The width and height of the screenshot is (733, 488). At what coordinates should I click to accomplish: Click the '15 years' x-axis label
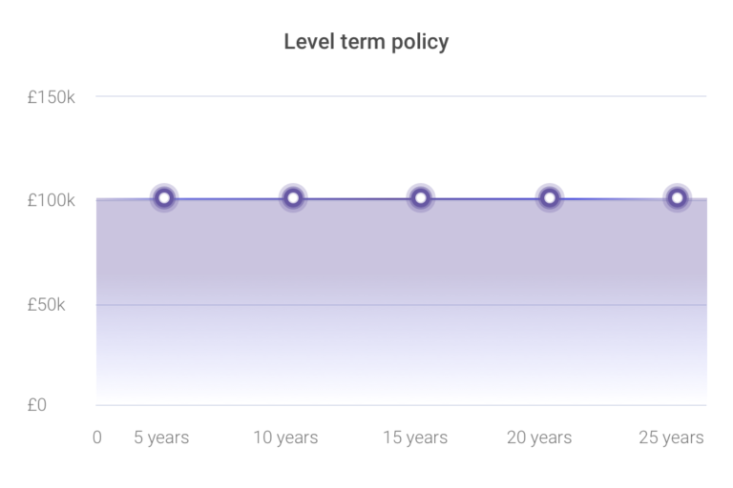point(415,438)
